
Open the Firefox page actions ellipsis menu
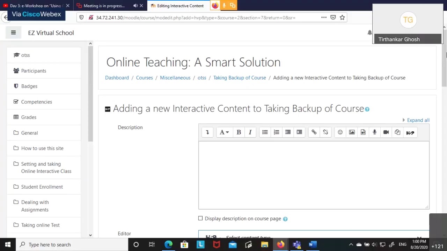(324, 17)
